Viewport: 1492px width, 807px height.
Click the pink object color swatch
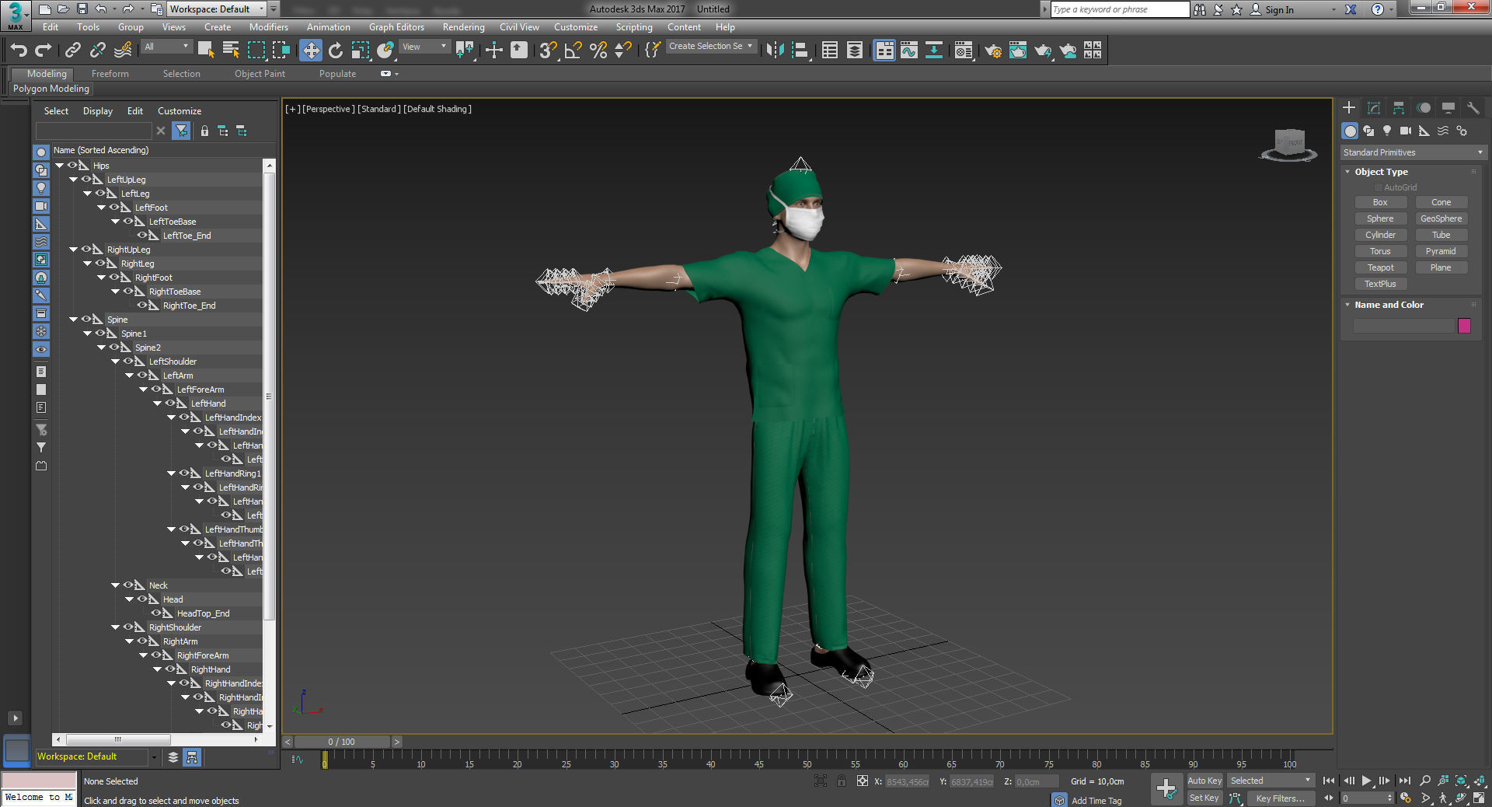click(x=1464, y=326)
